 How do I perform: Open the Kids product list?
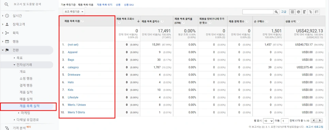tap(70, 90)
